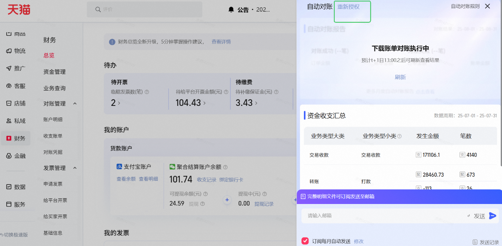Open details of 临赔发票数 value 2
The image size is (502, 246).
pos(115,103)
